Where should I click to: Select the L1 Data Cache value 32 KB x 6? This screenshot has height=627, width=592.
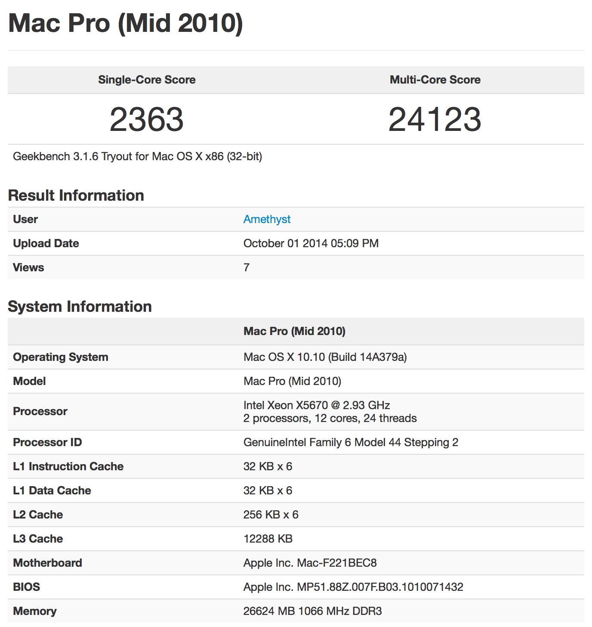click(268, 490)
